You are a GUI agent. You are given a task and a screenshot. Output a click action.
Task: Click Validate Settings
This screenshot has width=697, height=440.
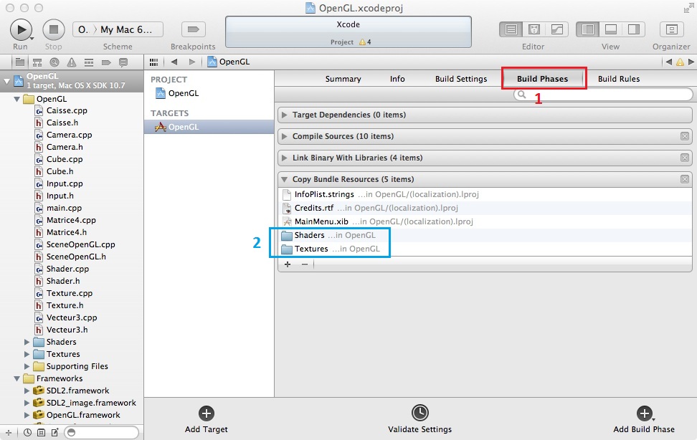click(x=419, y=419)
